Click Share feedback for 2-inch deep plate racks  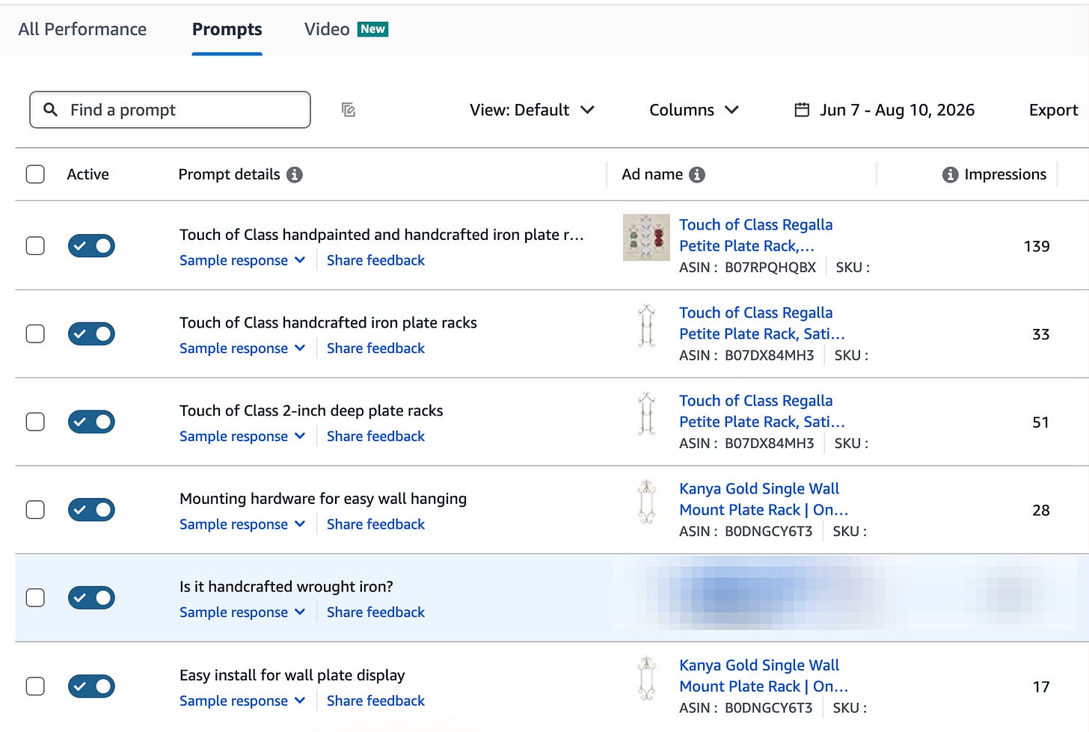click(x=375, y=437)
